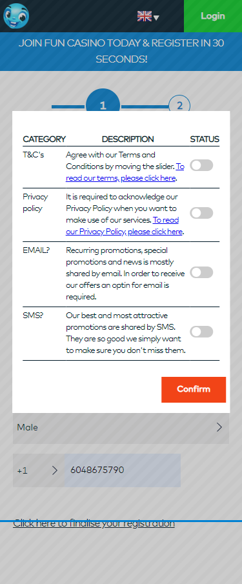This screenshot has width=242, height=584.
Task: Toggle the T&C's agreement switch
Action: [x=201, y=165]
